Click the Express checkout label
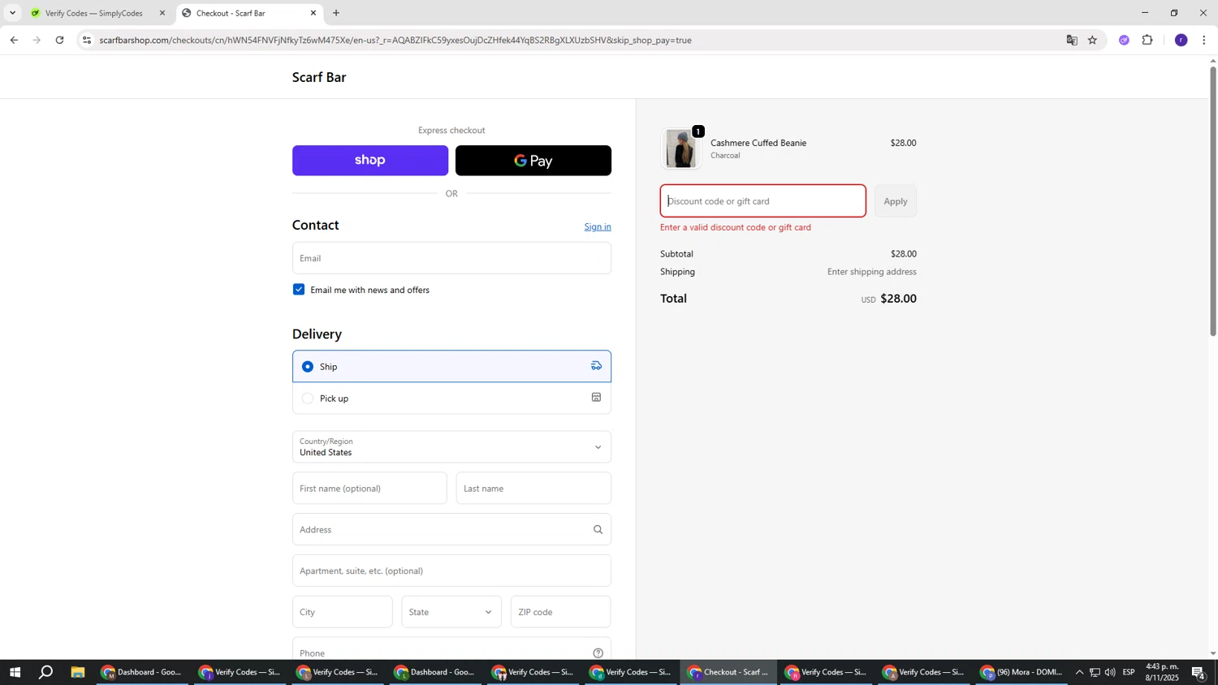The width and height of the screenshot is (1218, 685). tap(451, 130)
